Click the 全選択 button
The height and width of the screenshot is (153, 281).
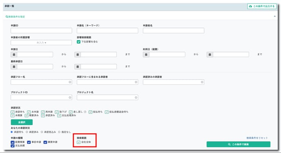[22, 122]
